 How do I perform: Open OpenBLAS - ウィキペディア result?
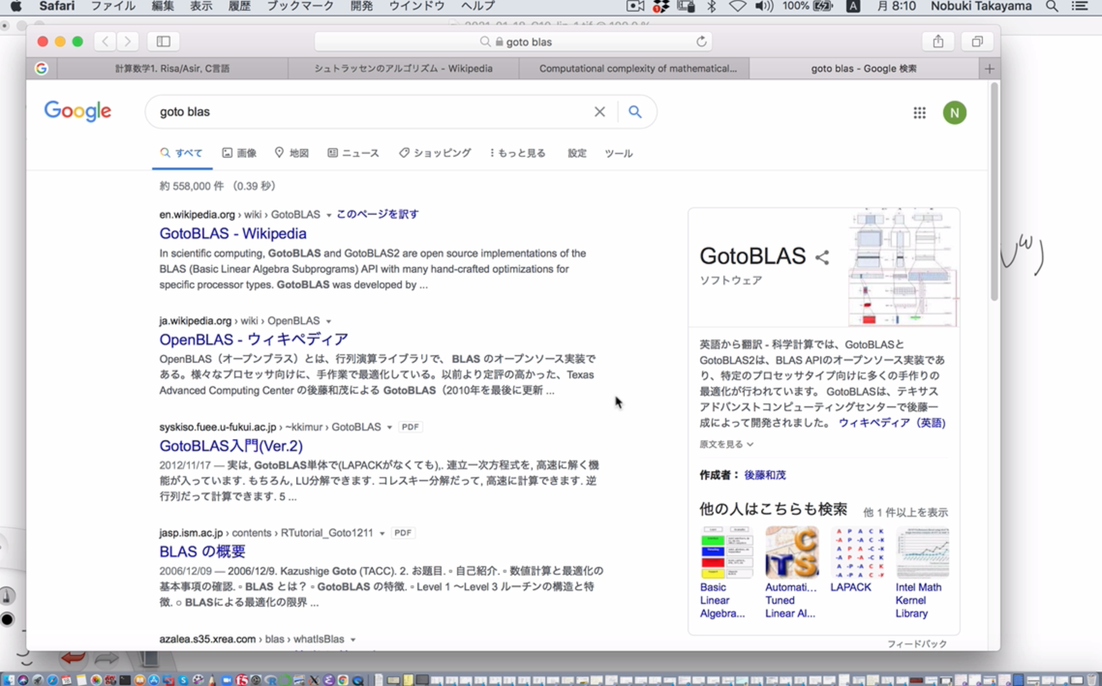(254, 340)
